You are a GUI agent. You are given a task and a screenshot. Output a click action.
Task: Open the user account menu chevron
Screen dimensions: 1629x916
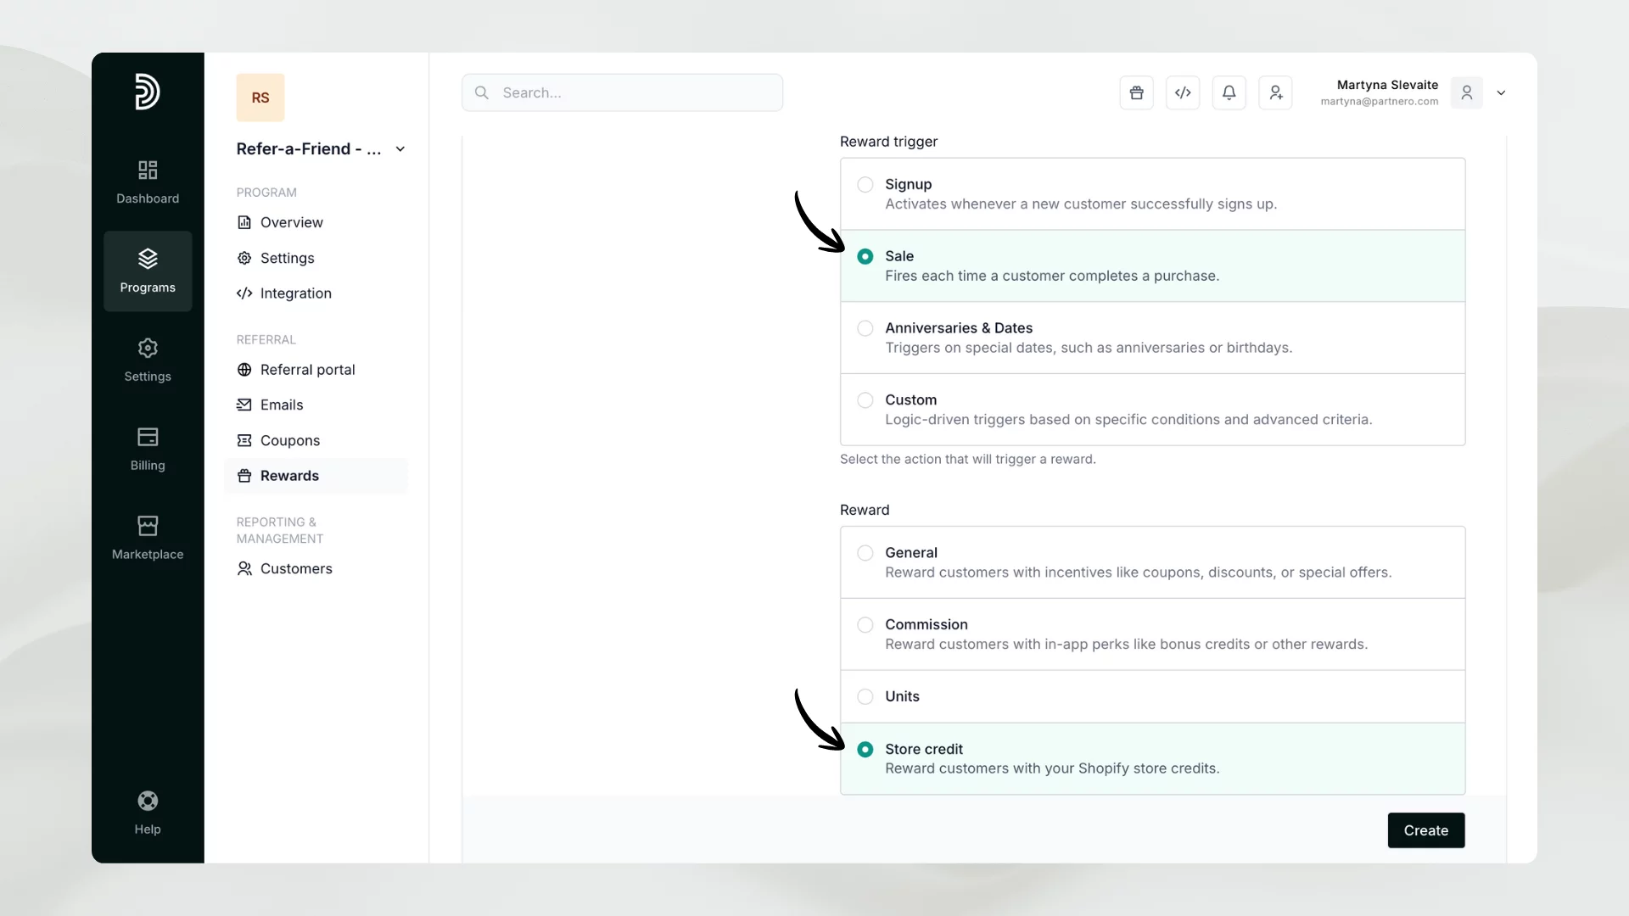coord(1501,93)
